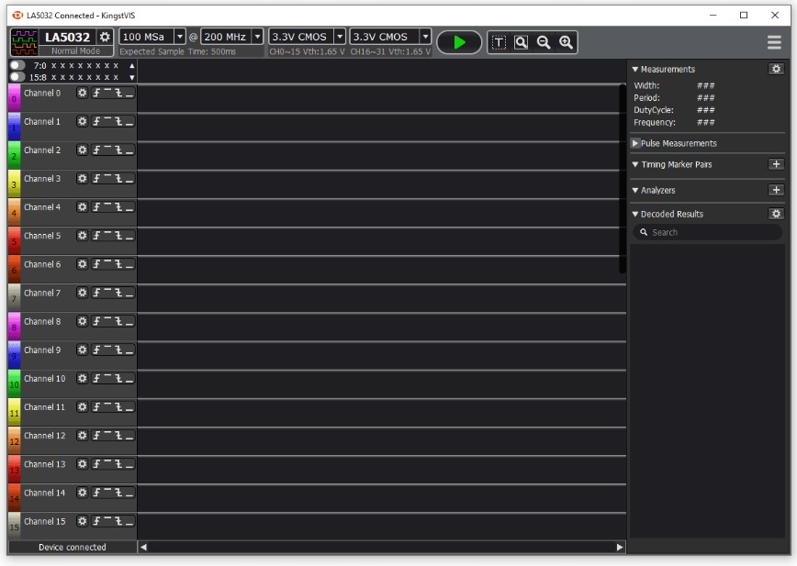Click the Channel 2 green color swatch
Viewport: 797px width, 566px height.
pos(15,155)
